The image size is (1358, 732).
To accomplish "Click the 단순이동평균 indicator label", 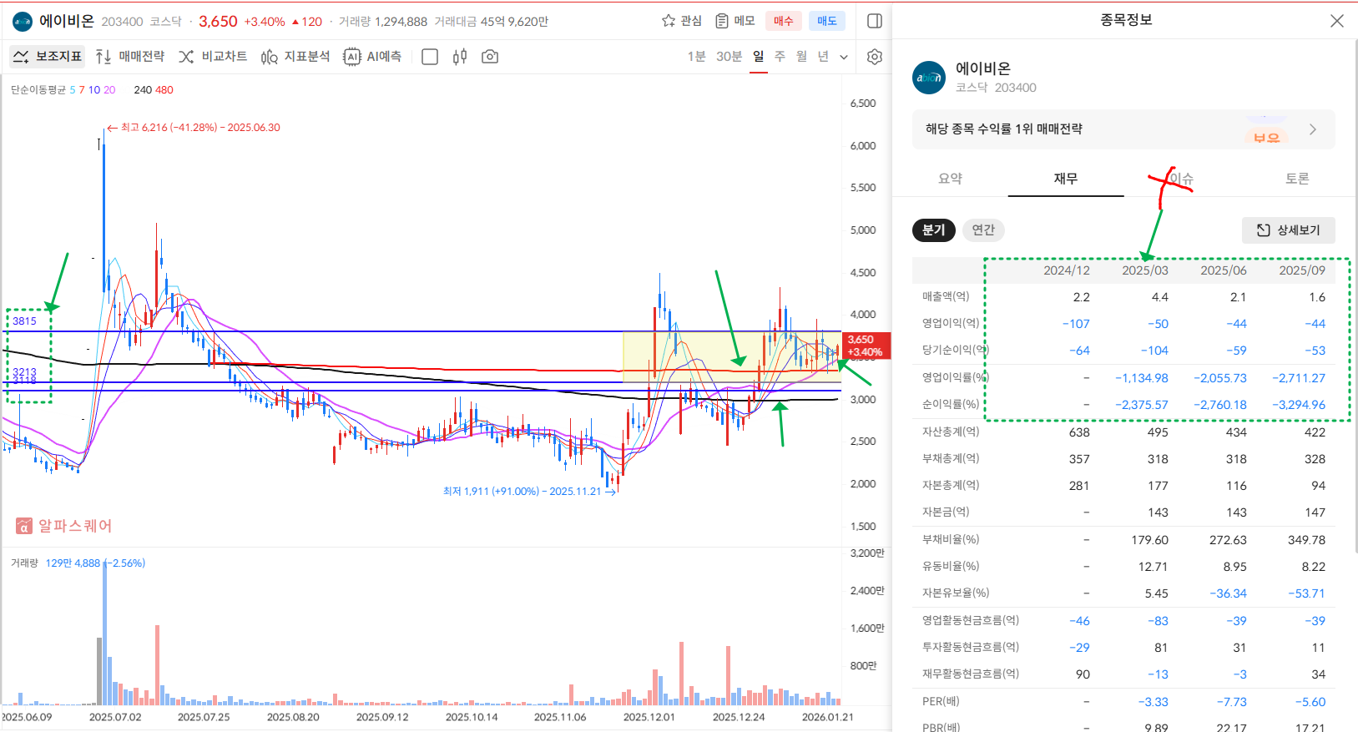I will click(x=38, y=90).
